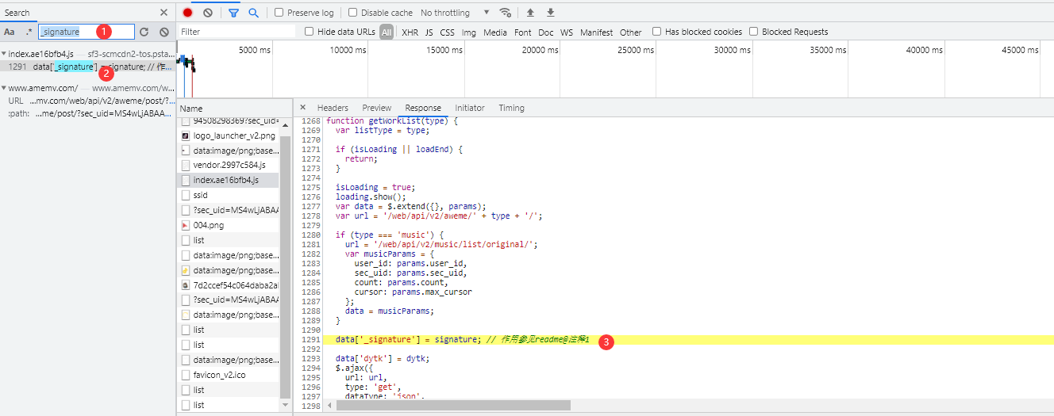Check Blocked Requests option
Screen dimensions: 1054x416
(754, 32)
